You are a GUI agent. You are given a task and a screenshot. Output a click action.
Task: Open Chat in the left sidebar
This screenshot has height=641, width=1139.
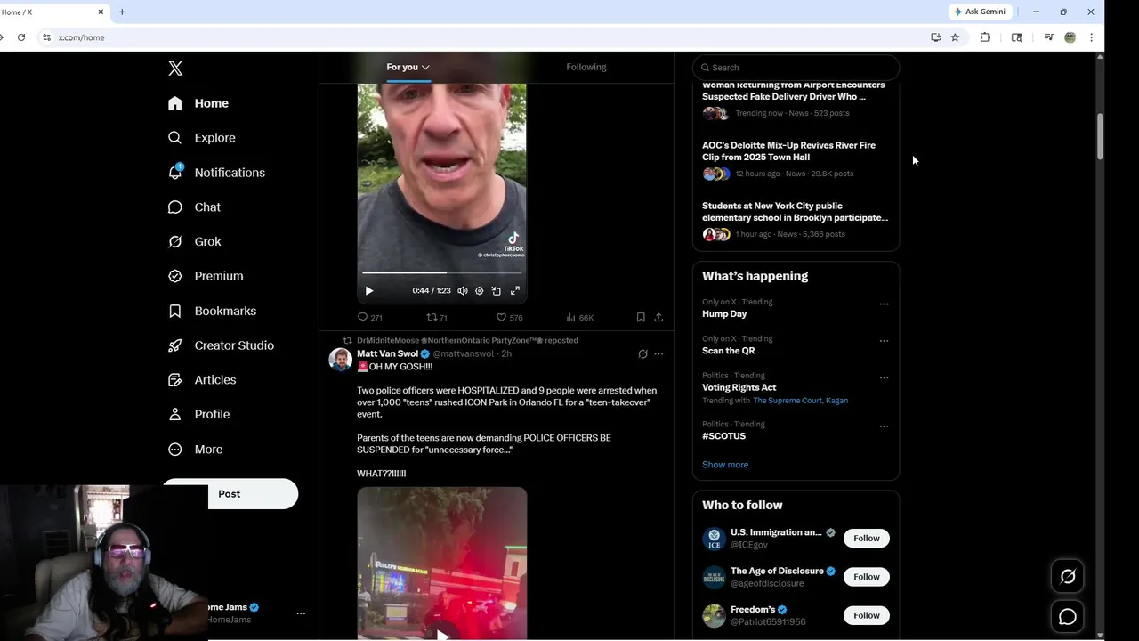194,207
